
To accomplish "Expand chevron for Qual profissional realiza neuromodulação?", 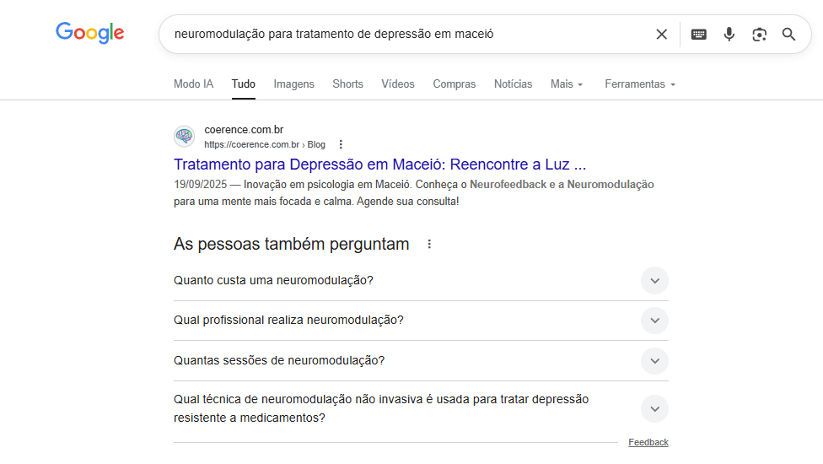I will 654,321.
